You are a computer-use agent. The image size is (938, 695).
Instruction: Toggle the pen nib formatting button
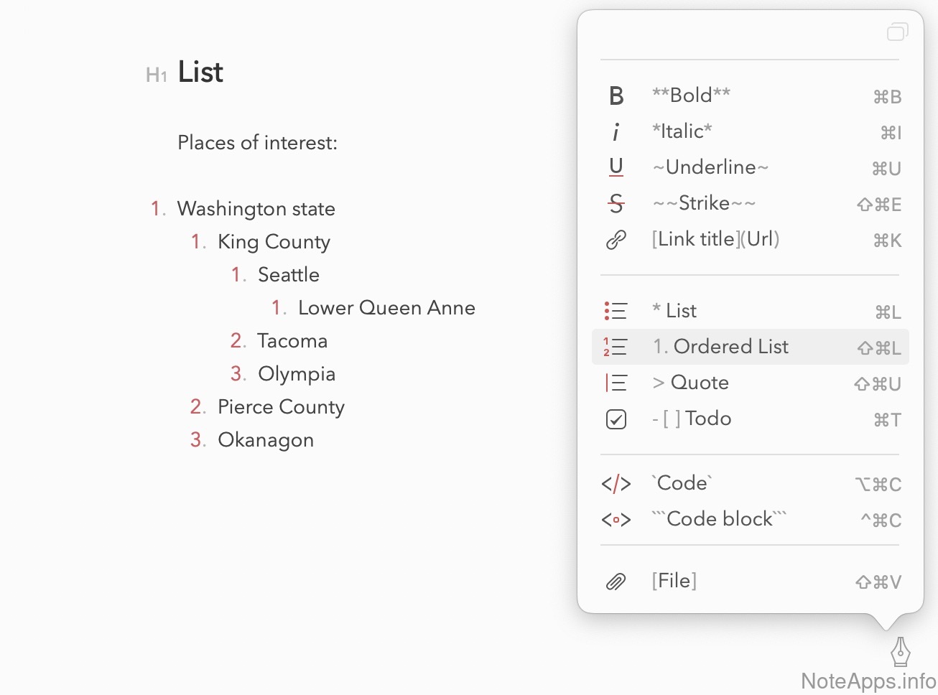click(901, 651)
